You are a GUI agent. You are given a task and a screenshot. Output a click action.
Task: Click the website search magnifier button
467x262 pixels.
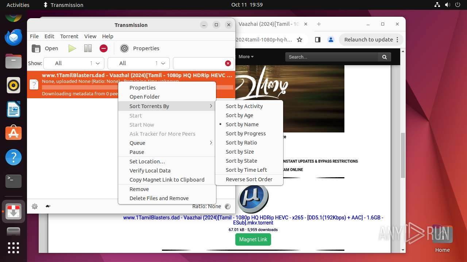tap(385, 57)
